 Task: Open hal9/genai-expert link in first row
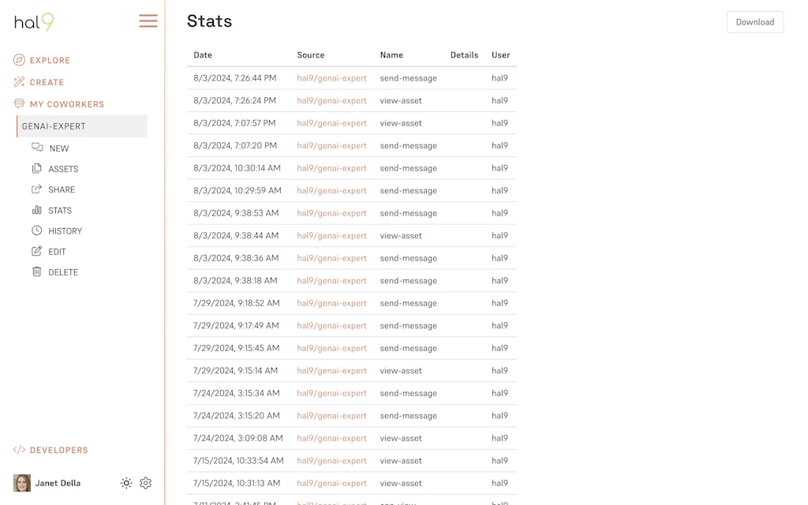331,78
